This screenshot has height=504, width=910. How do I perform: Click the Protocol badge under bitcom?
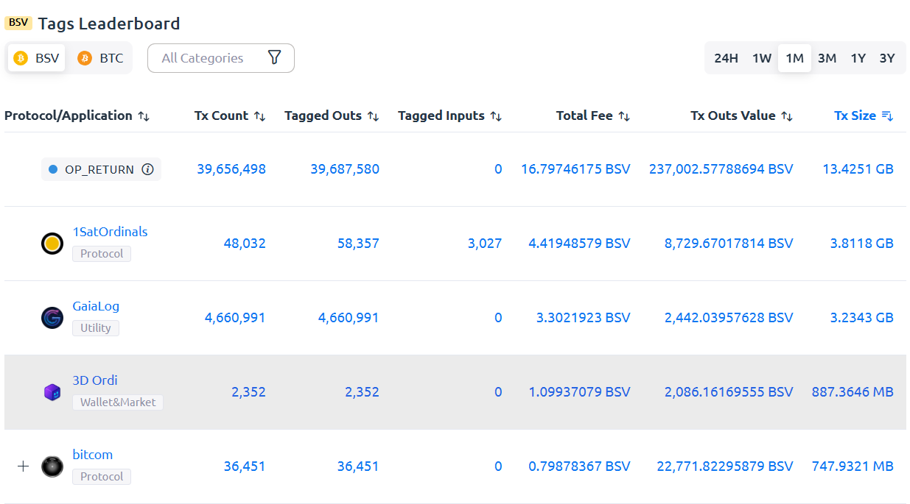coord(102,477)
